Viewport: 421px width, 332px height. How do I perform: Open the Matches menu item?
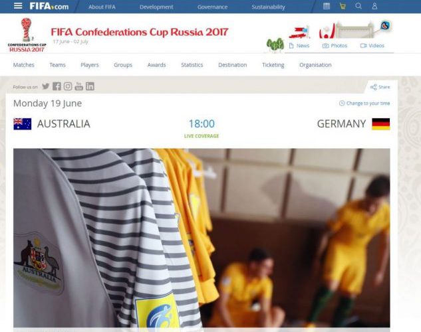tap(24, 65)
